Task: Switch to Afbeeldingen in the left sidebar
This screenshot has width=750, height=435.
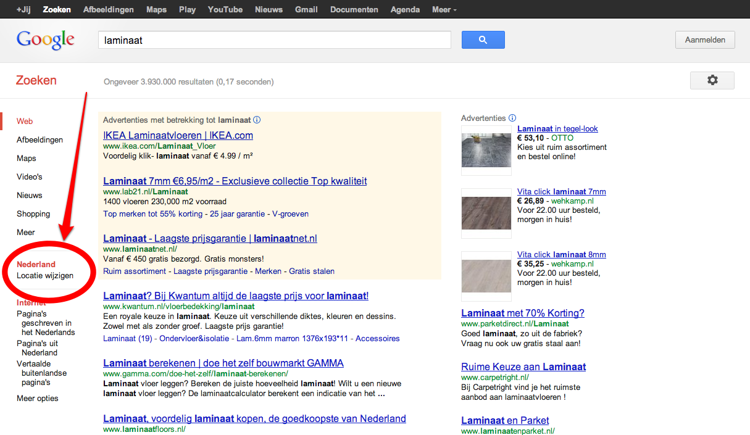Action: pyautogui.click(x=40, y=140)
